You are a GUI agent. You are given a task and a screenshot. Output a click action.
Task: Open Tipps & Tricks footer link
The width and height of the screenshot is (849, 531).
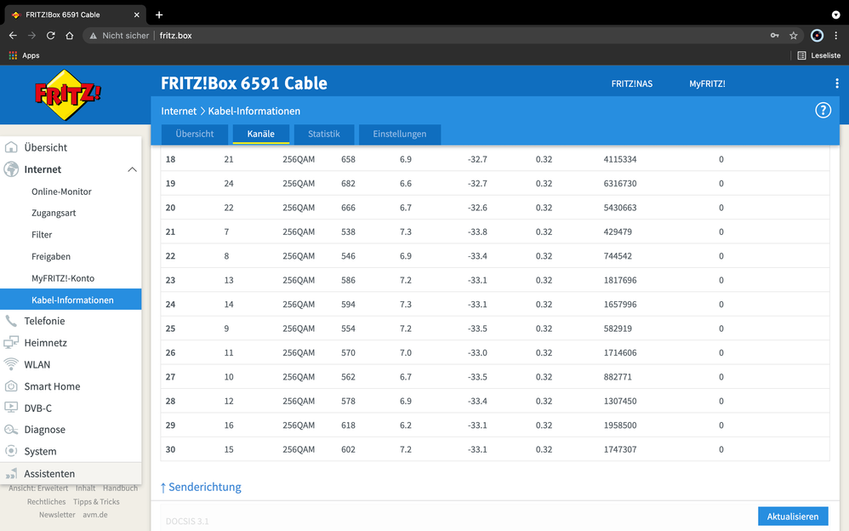click(x=96, y=502)
